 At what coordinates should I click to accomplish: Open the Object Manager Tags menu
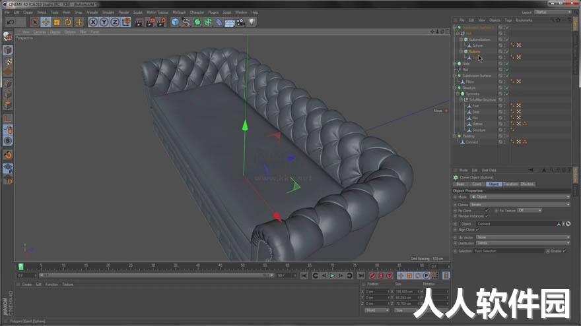[508, 20]
